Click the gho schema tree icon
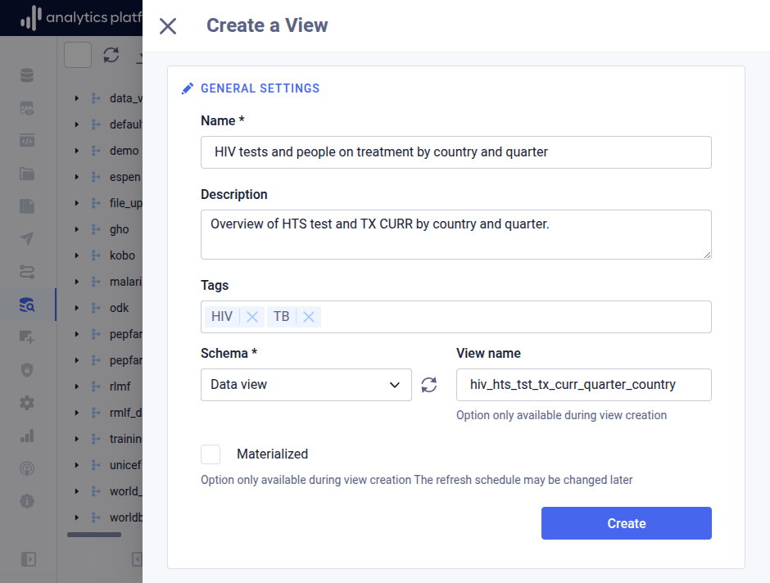 [95, 229]
